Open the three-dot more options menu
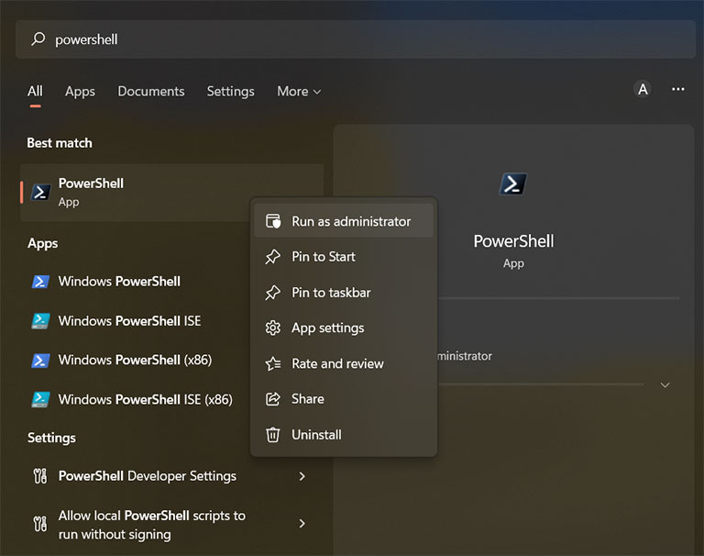Viewport: 704px width, 556px height. tap(678, 89)
